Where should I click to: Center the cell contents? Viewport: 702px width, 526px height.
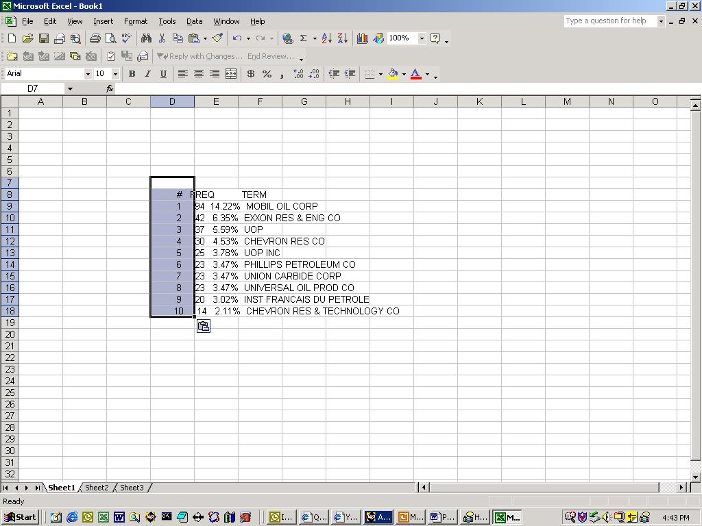(199, 74)
